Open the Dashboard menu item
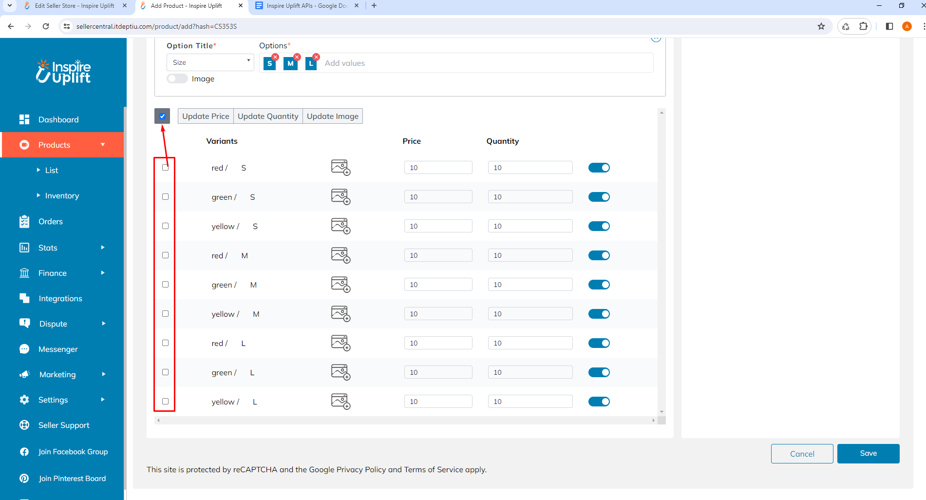 (x=58, y=119)
